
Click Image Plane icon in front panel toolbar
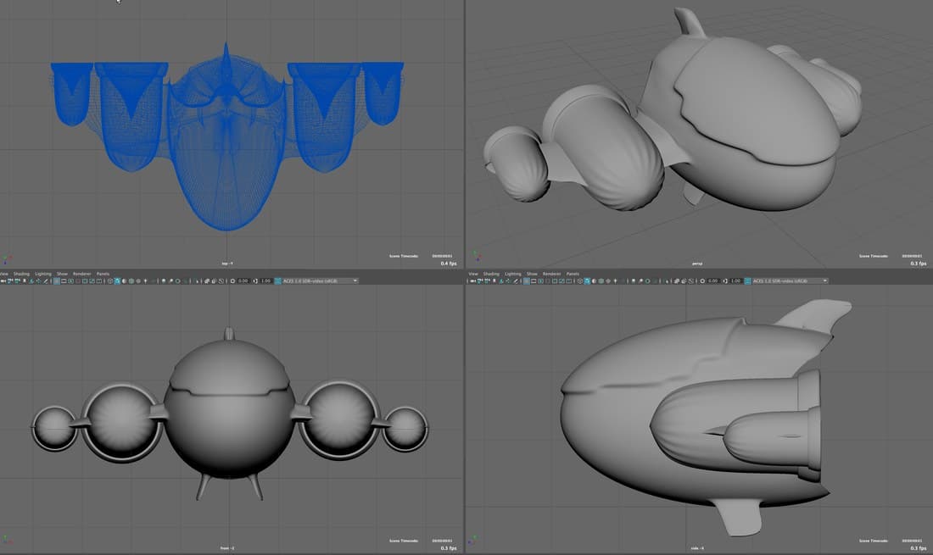[x=31, y=281]
